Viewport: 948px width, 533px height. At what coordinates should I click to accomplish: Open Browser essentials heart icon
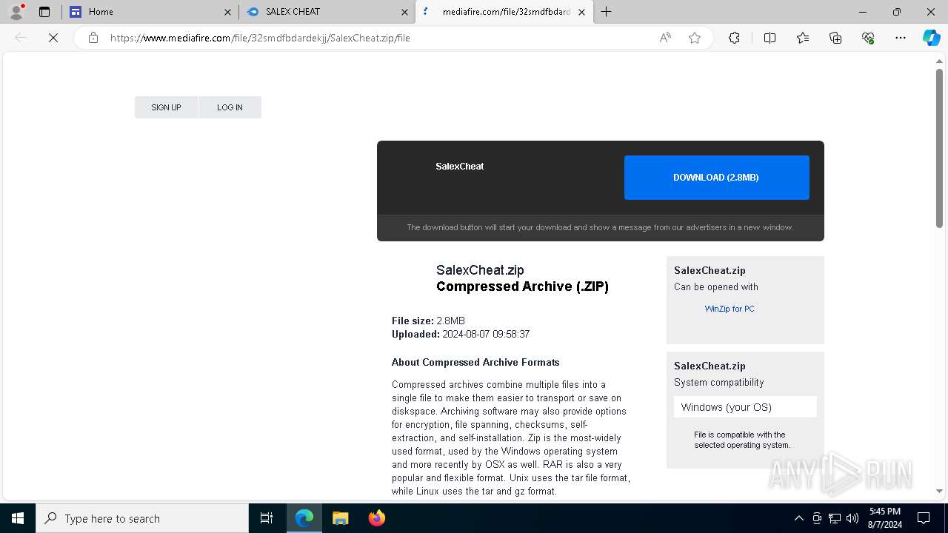[x=868, y=38]
